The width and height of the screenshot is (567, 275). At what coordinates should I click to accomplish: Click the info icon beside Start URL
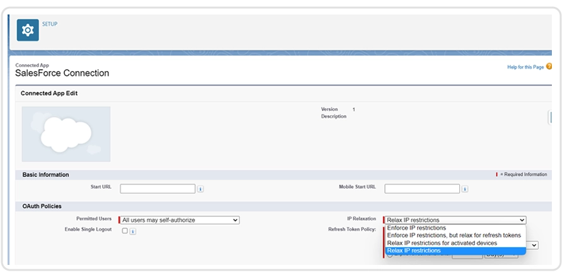[200, 189]
